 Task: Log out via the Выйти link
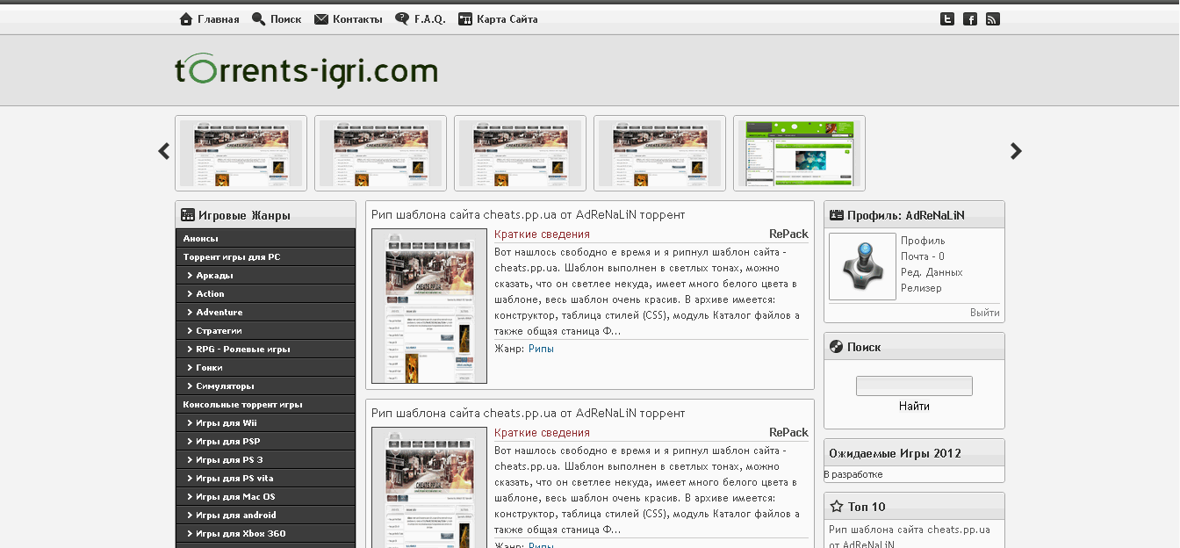(x=984, y=312)
